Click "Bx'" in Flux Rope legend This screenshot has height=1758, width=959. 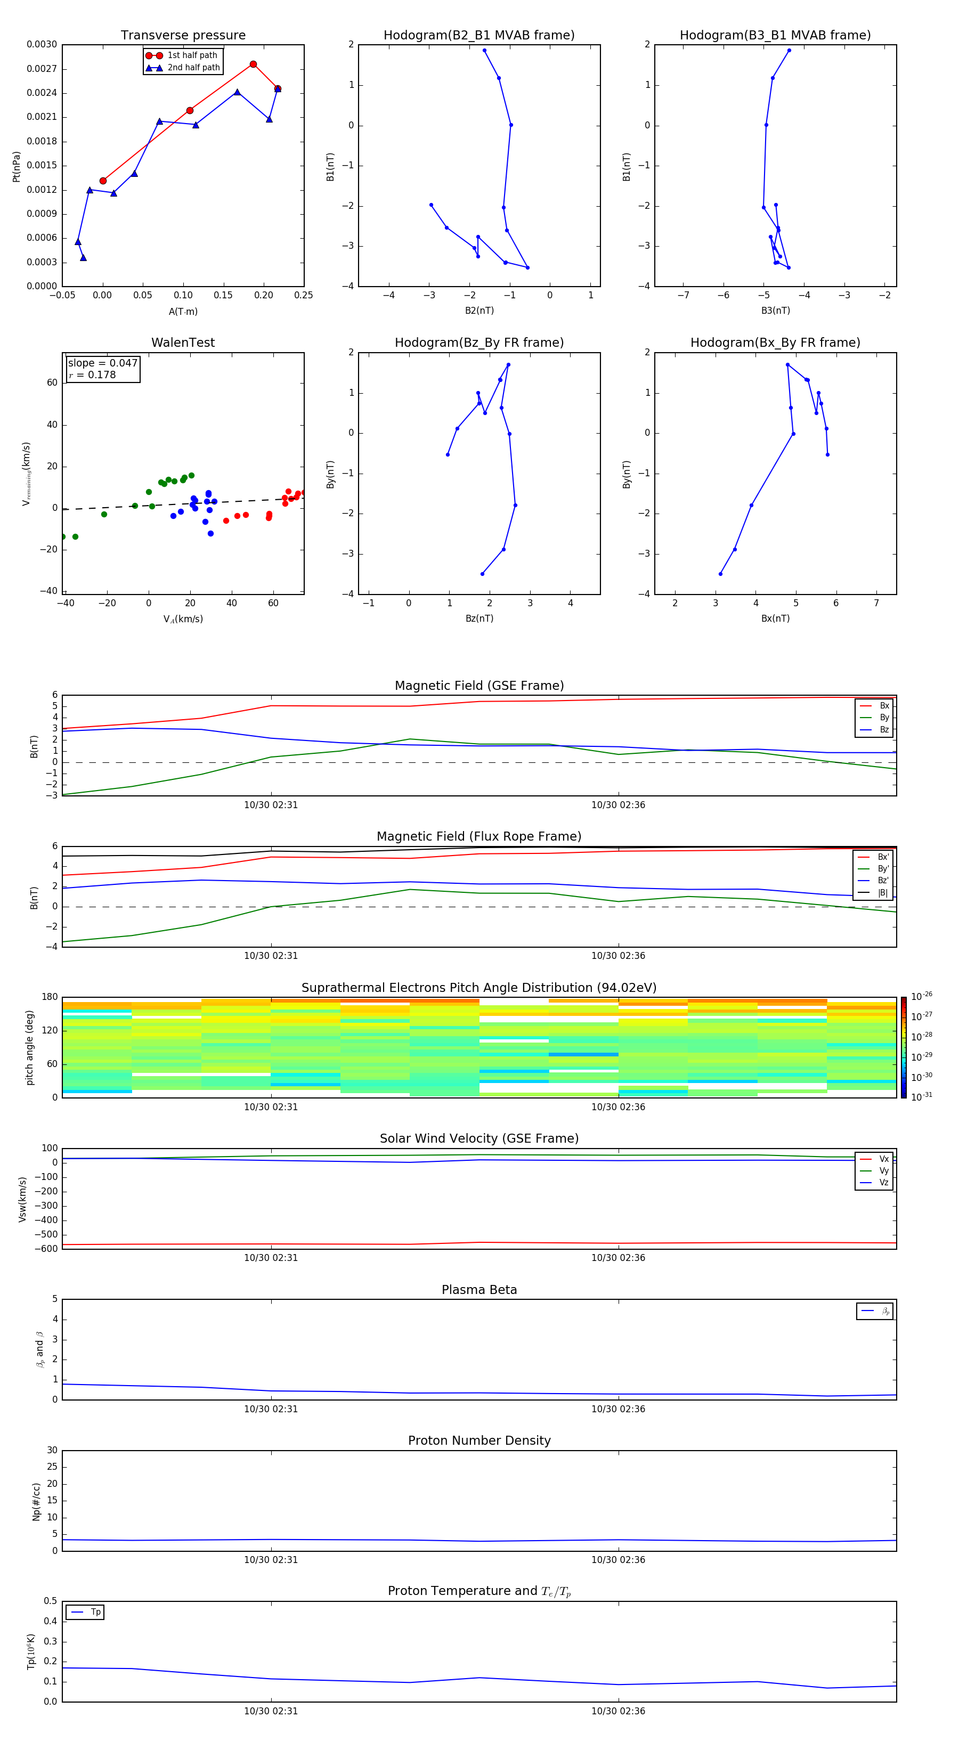point(873,857)
